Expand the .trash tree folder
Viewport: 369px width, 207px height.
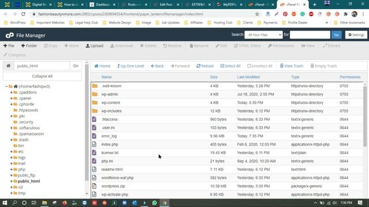click(x=12, y=140)
